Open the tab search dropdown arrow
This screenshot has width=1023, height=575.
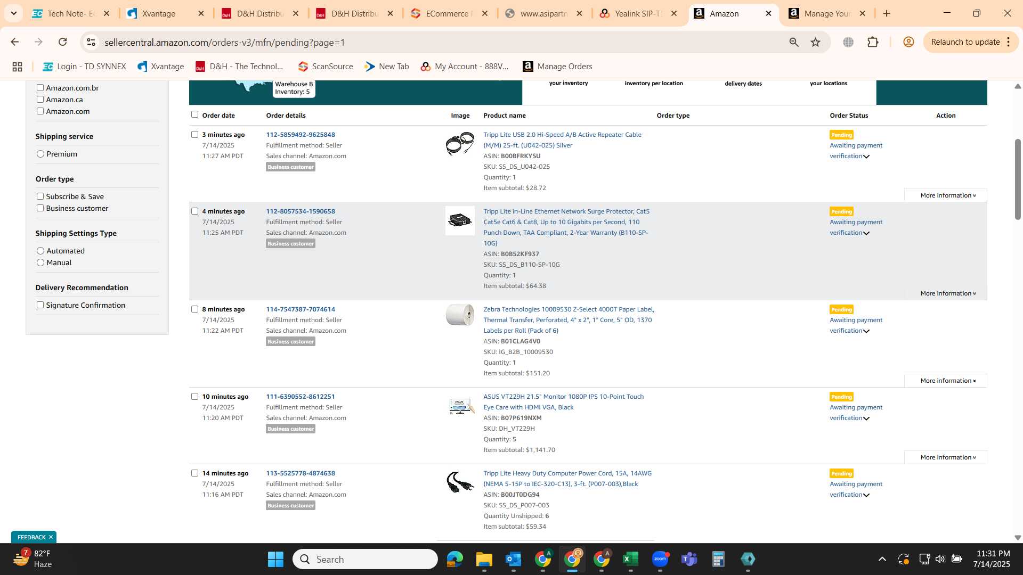13,13
